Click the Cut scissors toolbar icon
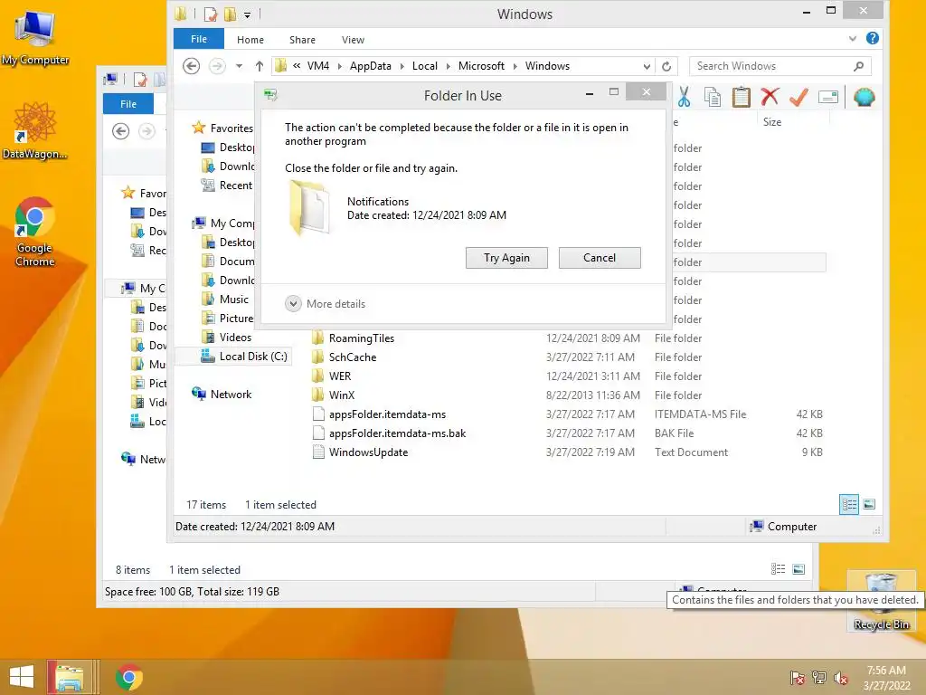 coord(684,97)
